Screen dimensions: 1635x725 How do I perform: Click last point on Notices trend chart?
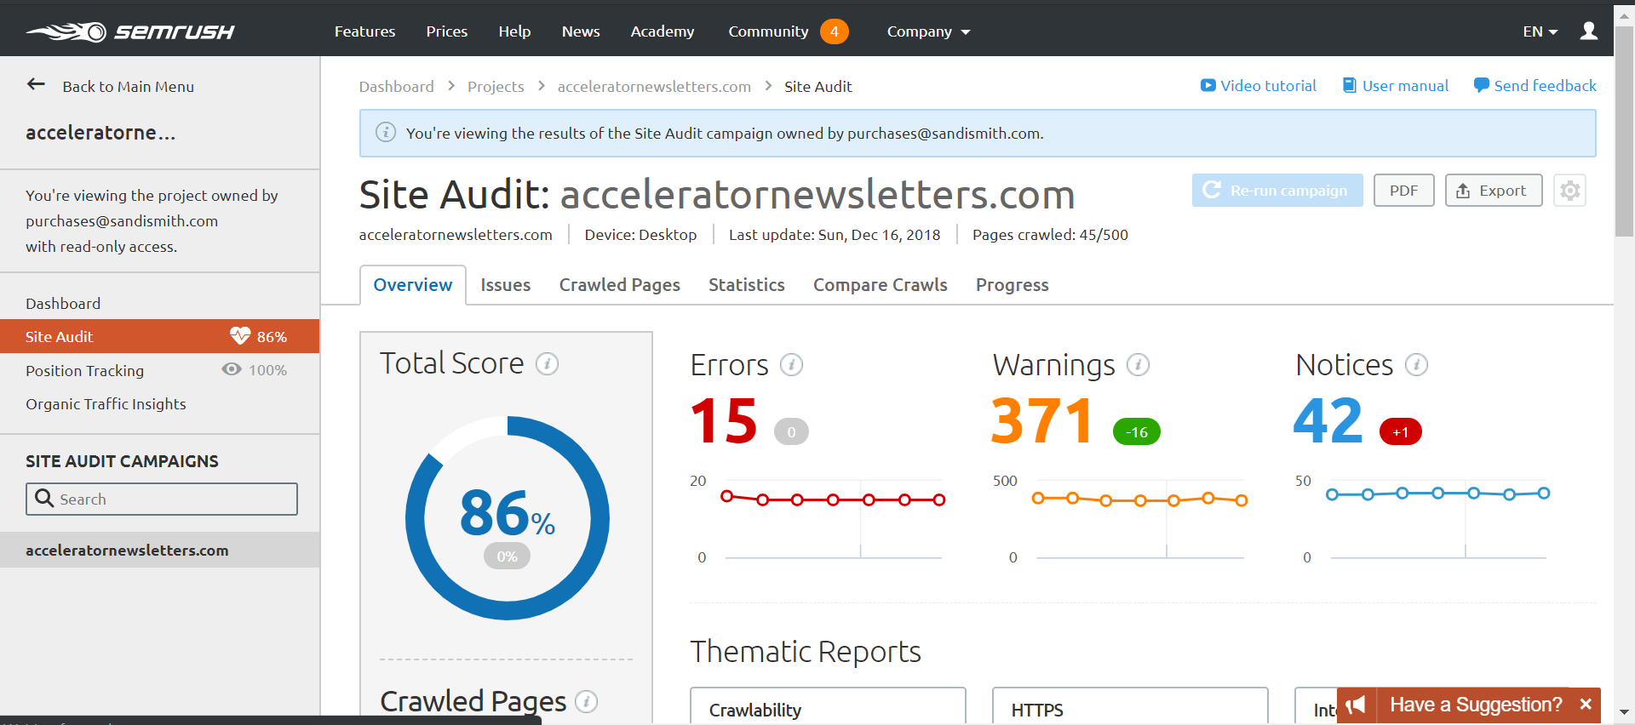coord(1544,493)
